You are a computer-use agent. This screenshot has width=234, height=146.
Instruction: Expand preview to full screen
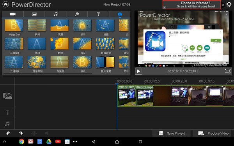pyautogui.click(x=228, y=71)
